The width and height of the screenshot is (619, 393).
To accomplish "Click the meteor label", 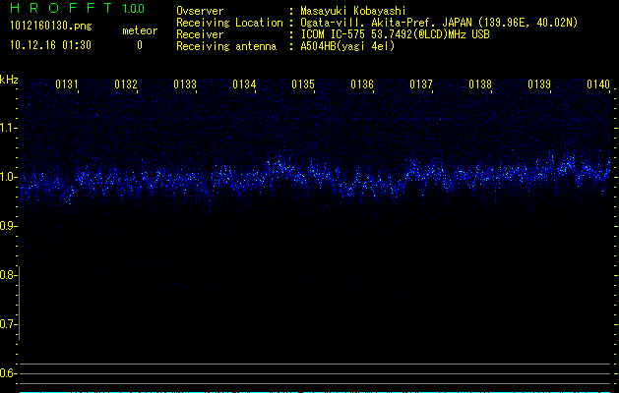I will tap(139, 31).
